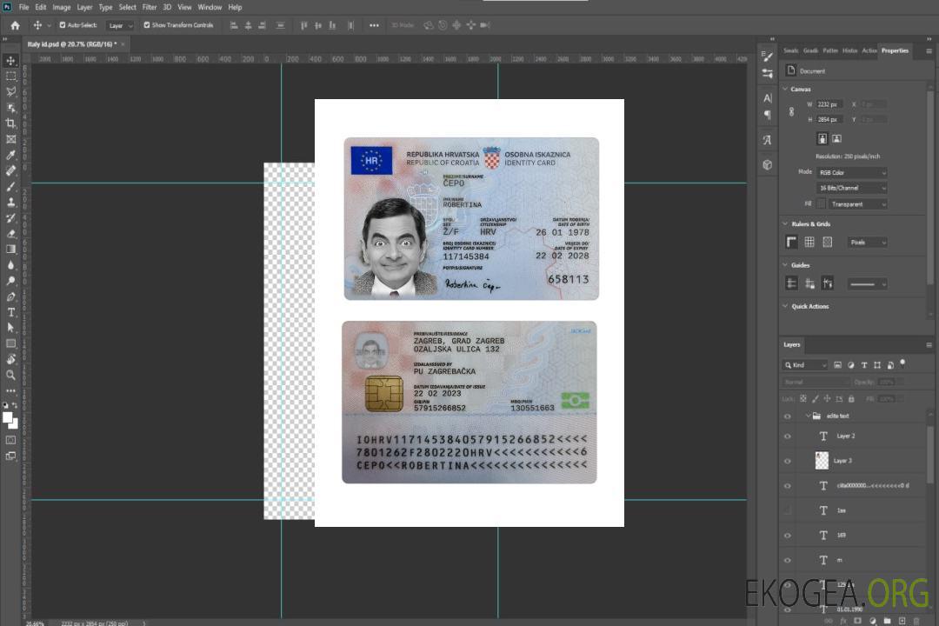
Task: Switch to the Actions panel tab
Action: [869, 51]
